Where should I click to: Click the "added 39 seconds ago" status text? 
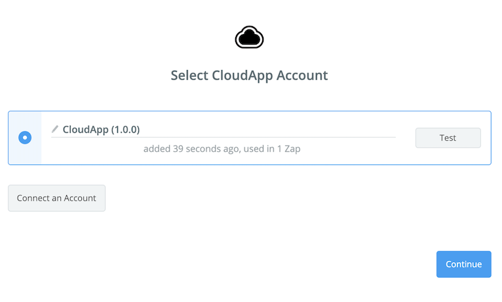[x=191, y=149]
